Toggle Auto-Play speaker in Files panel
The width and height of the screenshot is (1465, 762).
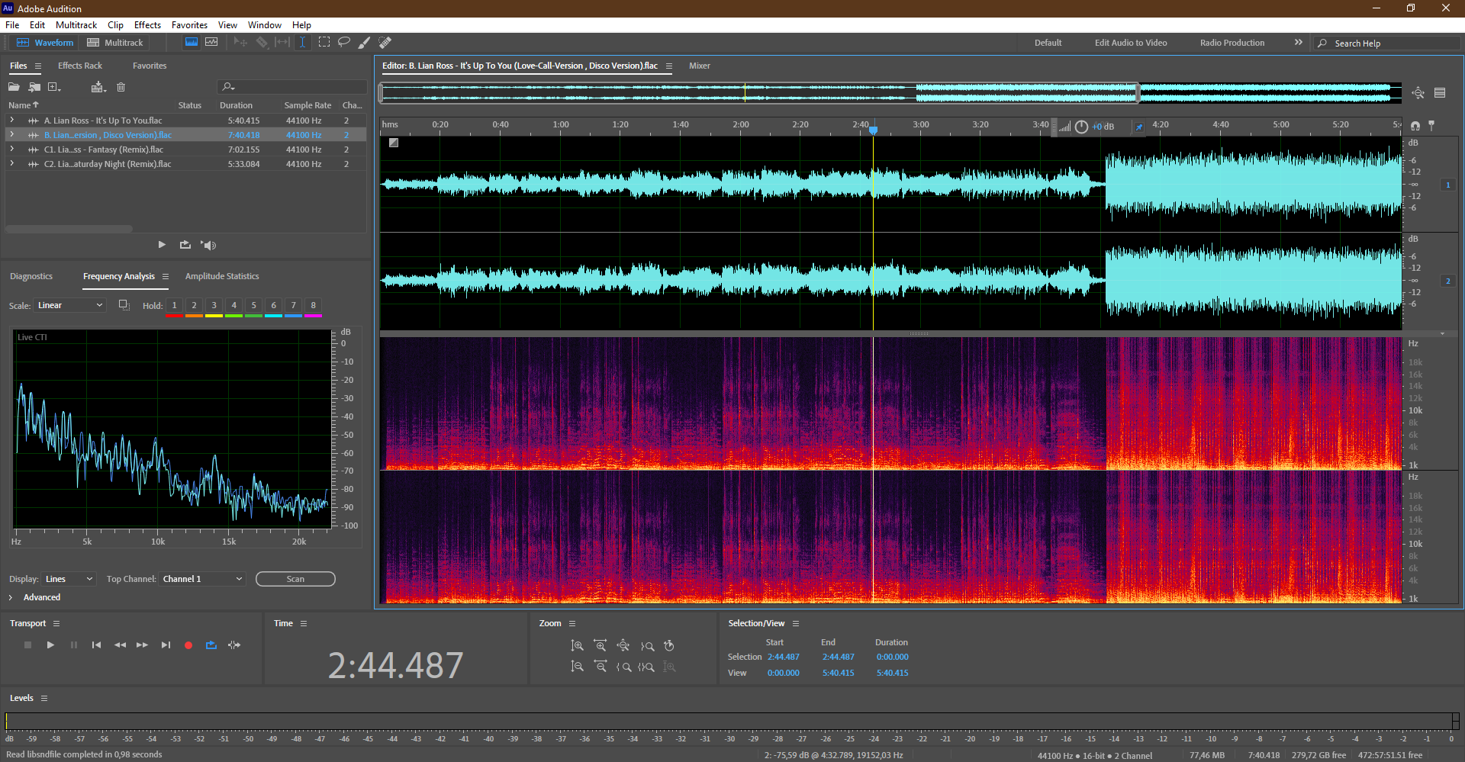[x=208, y=245]
